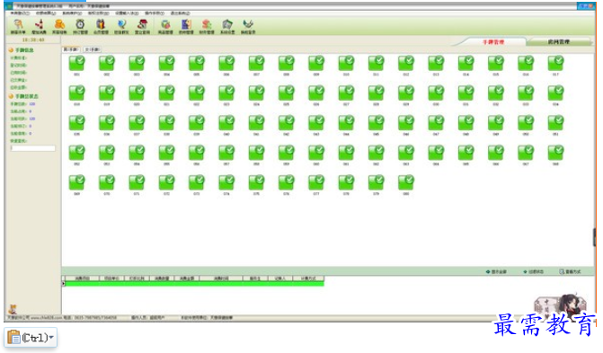Click the row indicator arrow in consumption grid
Image resolution: width=603 pixels, height=353 pixels.
click(64, 284)
